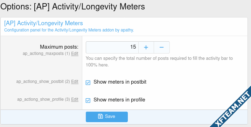Focus the Maximum posts number field

tap(112, 47)
